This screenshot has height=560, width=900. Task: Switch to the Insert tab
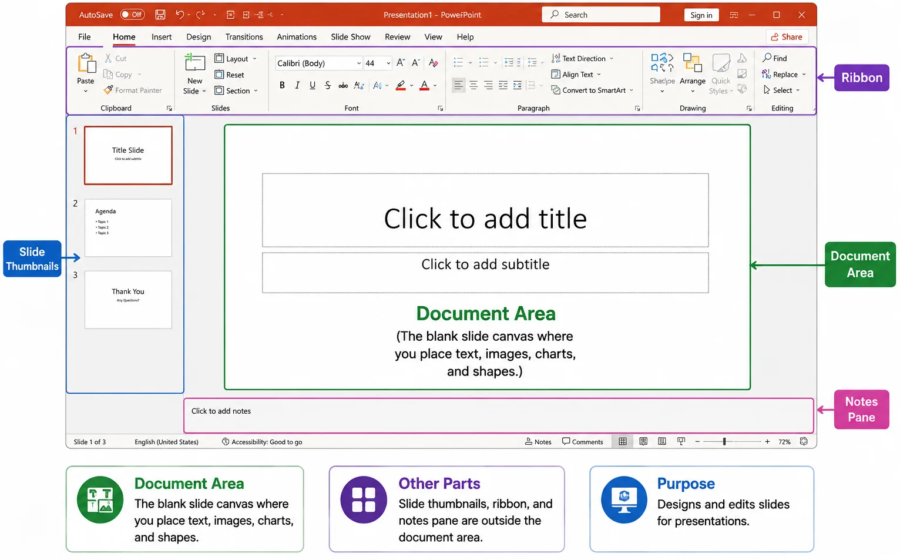(162, 37)
